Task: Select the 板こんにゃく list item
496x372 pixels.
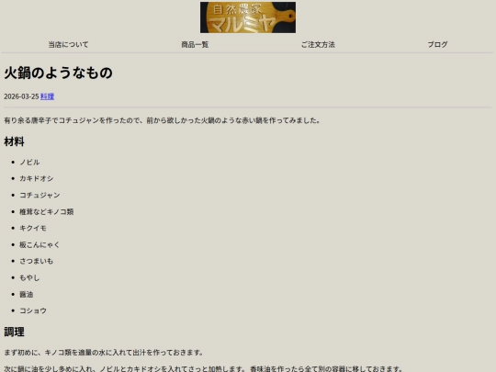Action: 39,244
